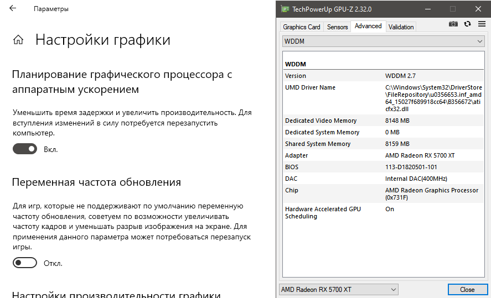Click the Параметры window title
This screenshot has height=298, width=491.
click(x=51, y=9)
